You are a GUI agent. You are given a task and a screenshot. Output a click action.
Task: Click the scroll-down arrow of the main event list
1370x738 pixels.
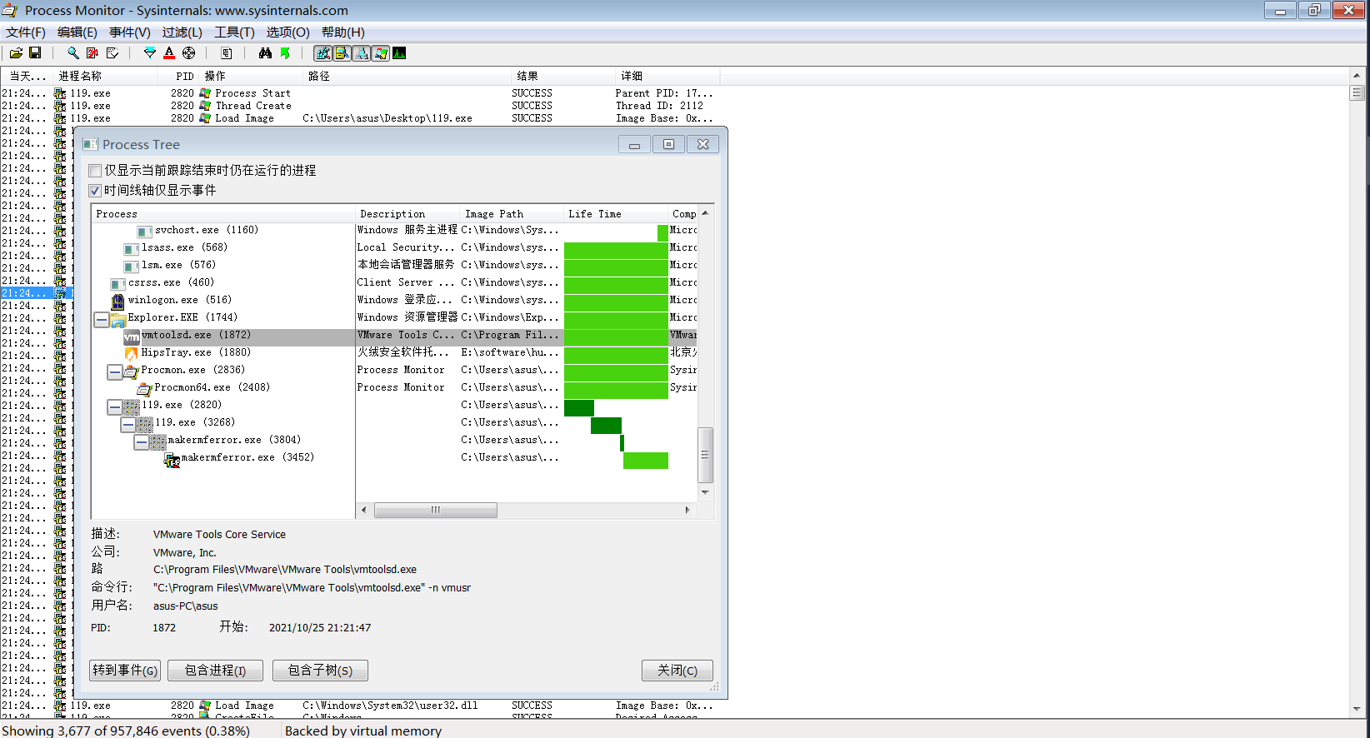1357,710
